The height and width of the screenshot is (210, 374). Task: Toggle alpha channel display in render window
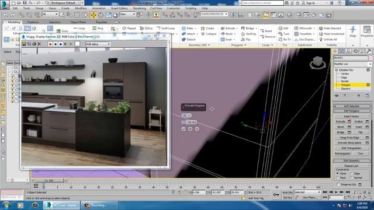click(65, 44)
